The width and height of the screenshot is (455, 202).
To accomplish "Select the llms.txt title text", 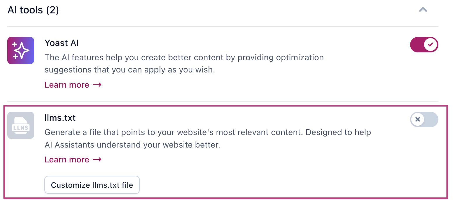I will (x=60, y=118).
